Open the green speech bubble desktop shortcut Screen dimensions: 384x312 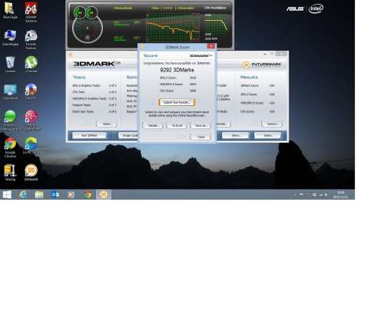click(10, 121)
